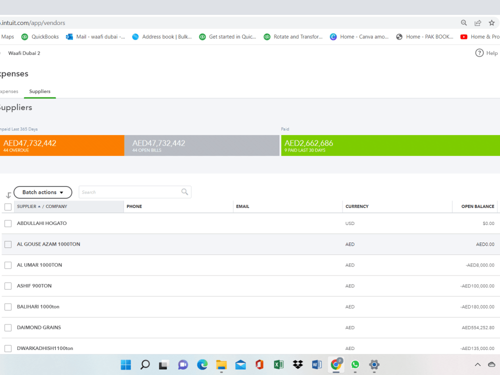Show hidden tray icons chevron

click(477, 364)
